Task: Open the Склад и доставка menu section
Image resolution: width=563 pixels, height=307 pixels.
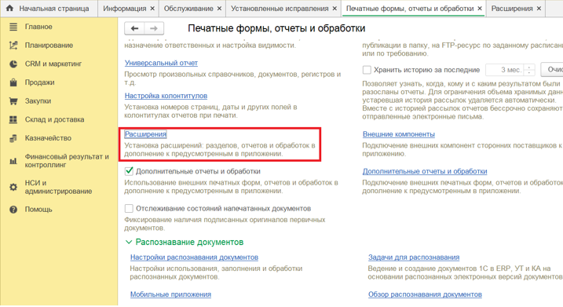Action: (54, 119)
